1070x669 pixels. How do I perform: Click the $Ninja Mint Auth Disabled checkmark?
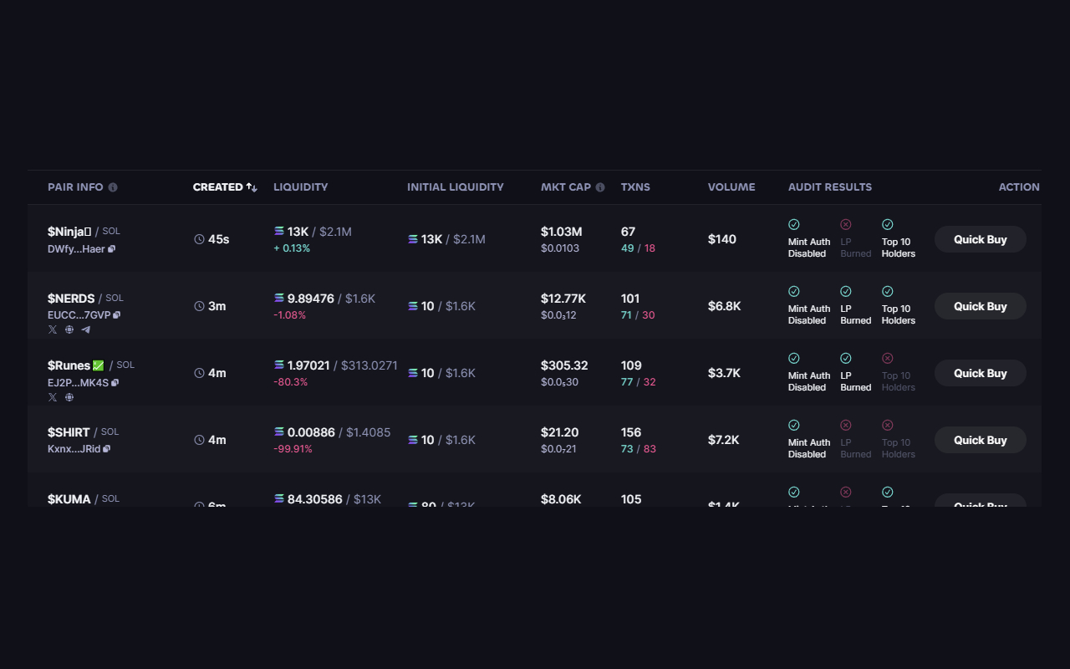[793, 224]
